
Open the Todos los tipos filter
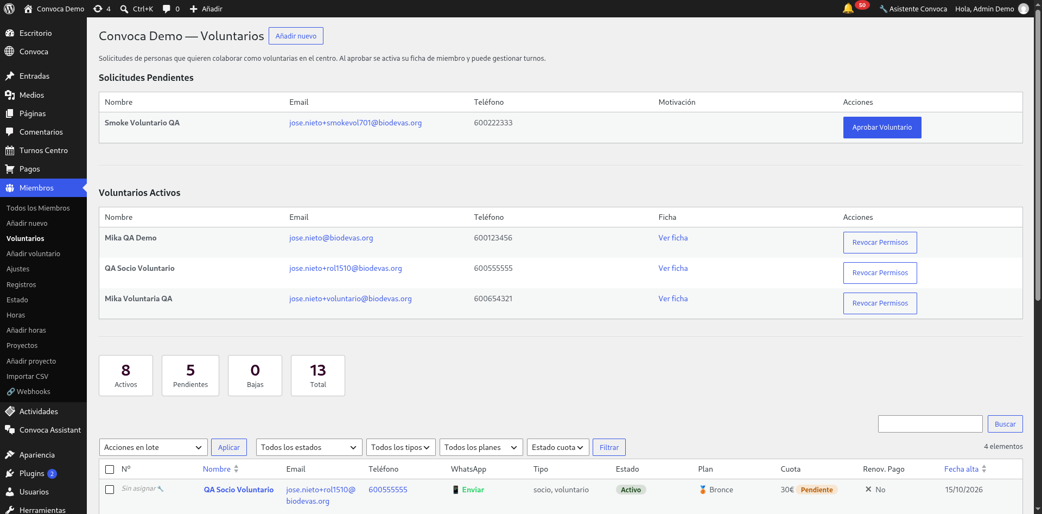pyautogui.click(x=401, y=447)
